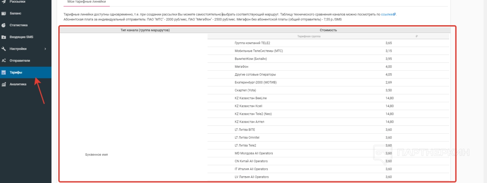Image resolution: width=487 pixels, height=183 pixels.
Task: Click price 3,15 for МТС
Action: (389, 51)
